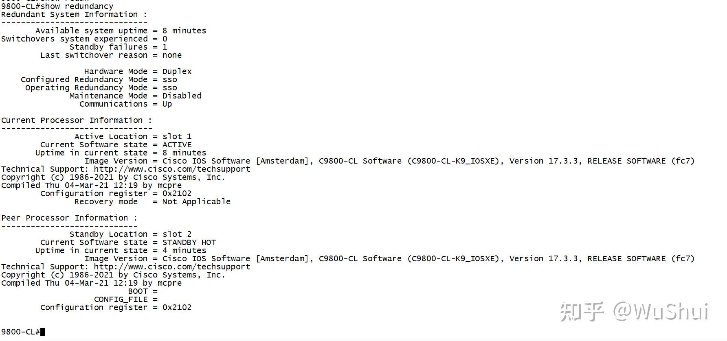This screenshot has width=727, height=341.
Task: Click the peer section's techsupport URL
Action: [172, 267]
